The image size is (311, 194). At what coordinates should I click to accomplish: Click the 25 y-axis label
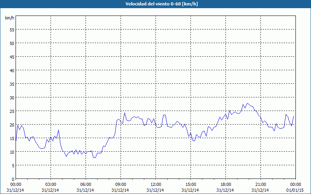click(x=12, y=111)
